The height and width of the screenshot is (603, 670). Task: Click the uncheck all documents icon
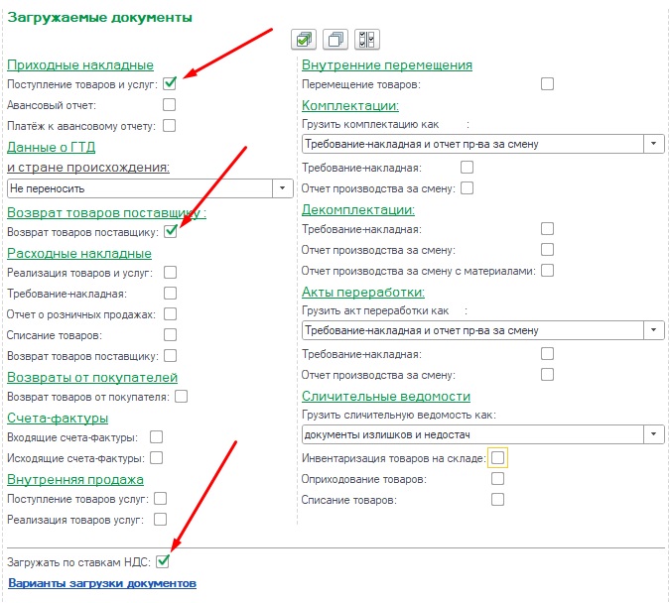click(335, 40)
